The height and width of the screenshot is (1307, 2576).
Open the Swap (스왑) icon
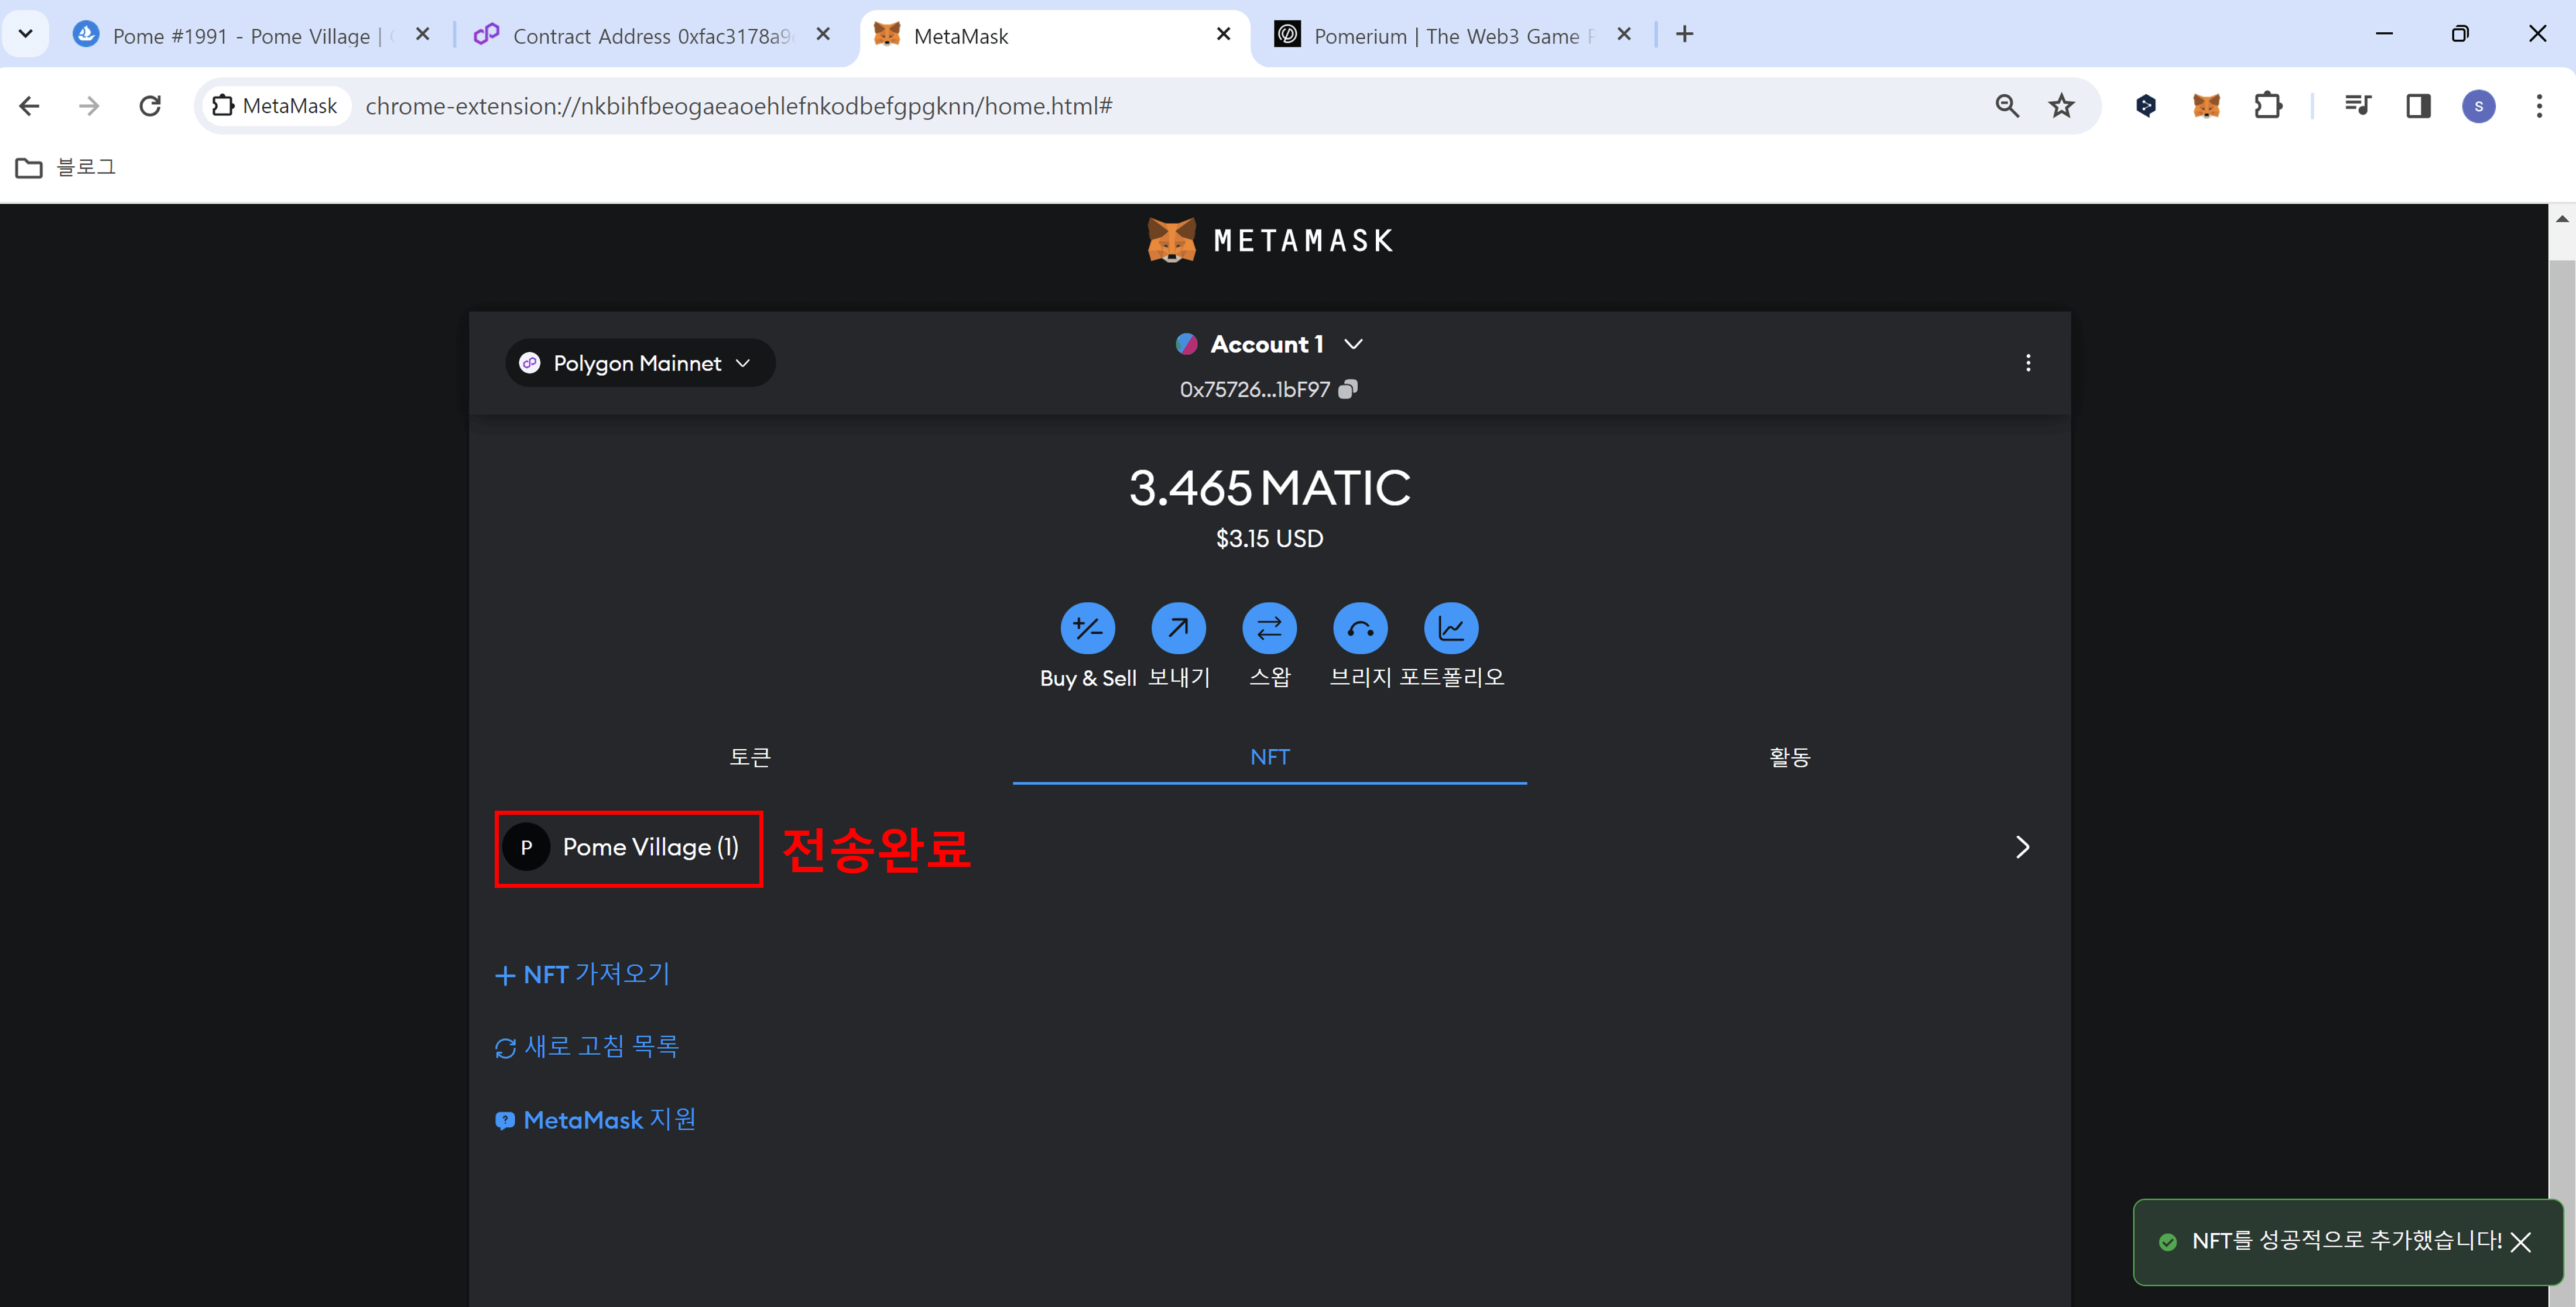tap(1269, 628)
